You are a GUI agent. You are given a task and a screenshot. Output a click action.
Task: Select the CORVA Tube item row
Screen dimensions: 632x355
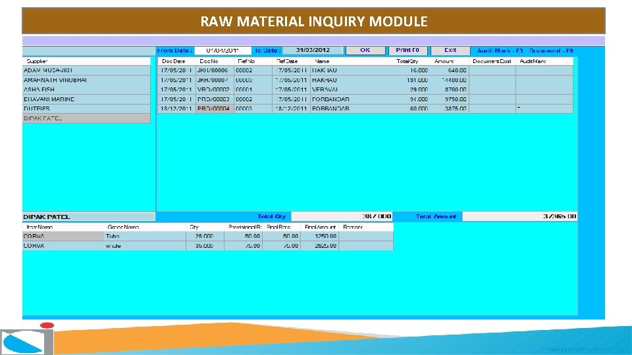[207, 236]
